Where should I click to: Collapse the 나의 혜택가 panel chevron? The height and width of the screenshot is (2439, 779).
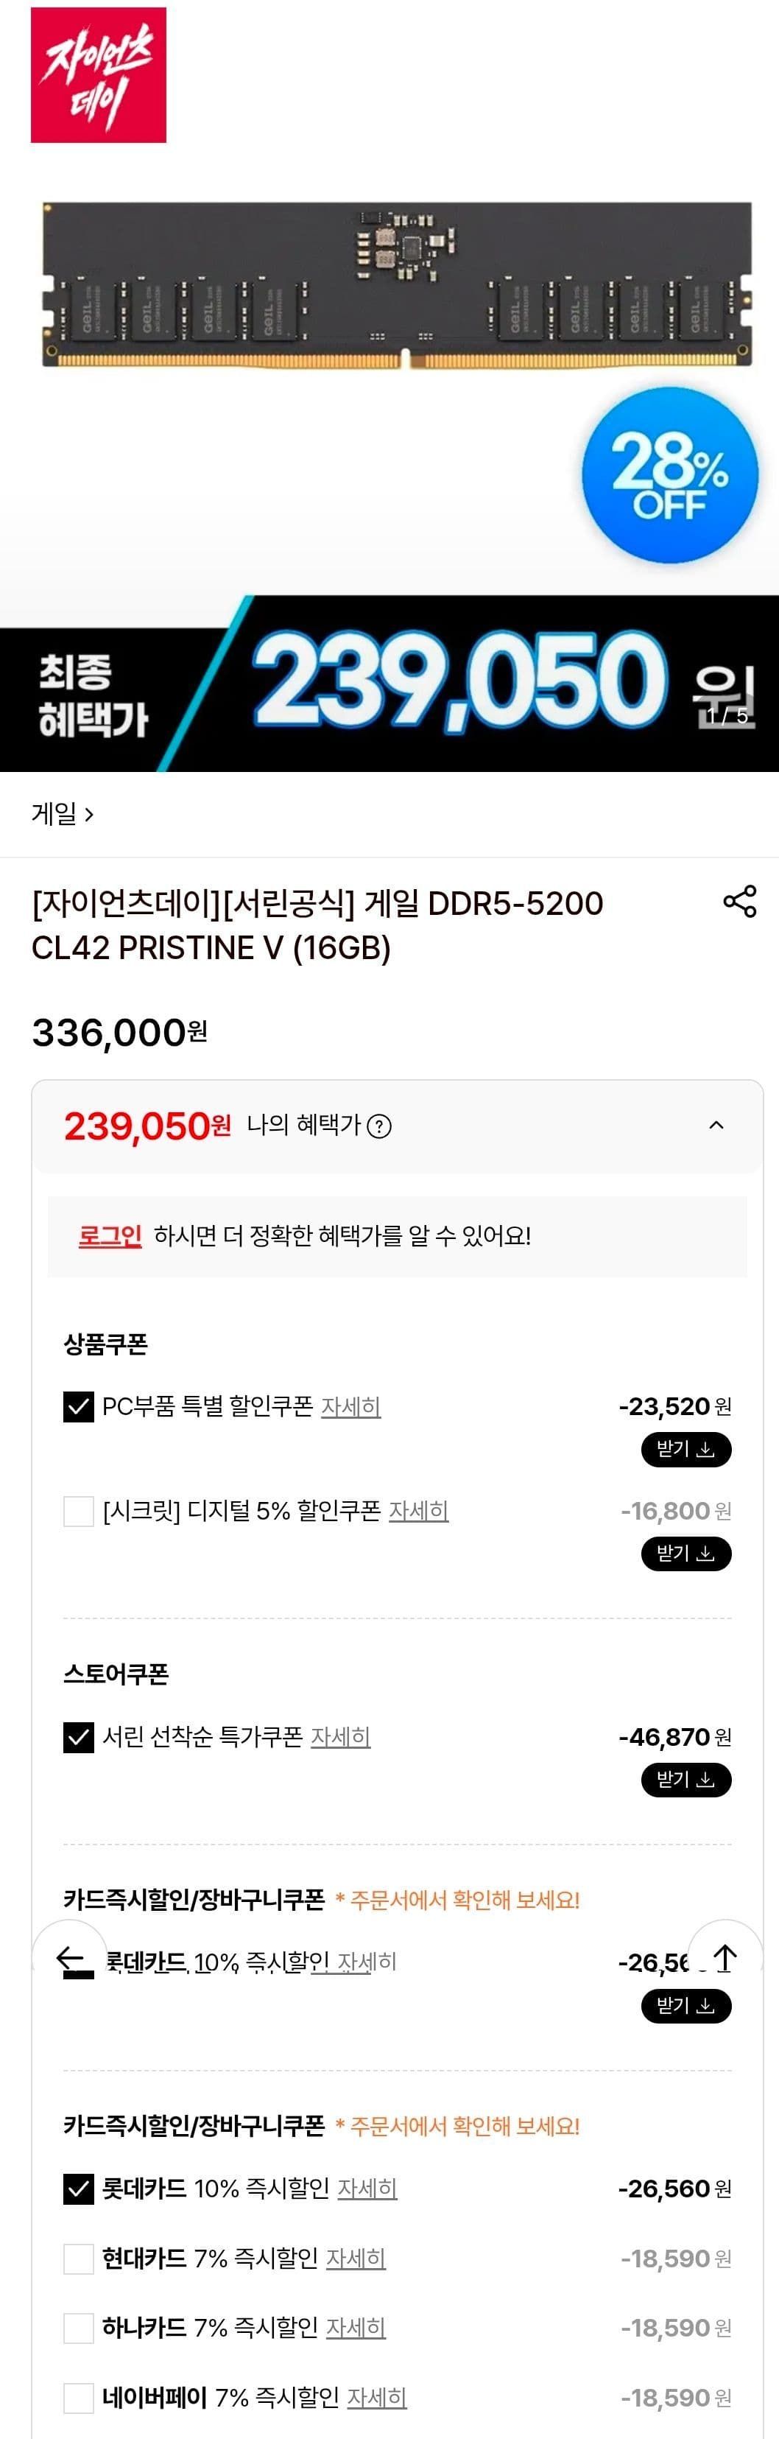tap(716, 1125)
